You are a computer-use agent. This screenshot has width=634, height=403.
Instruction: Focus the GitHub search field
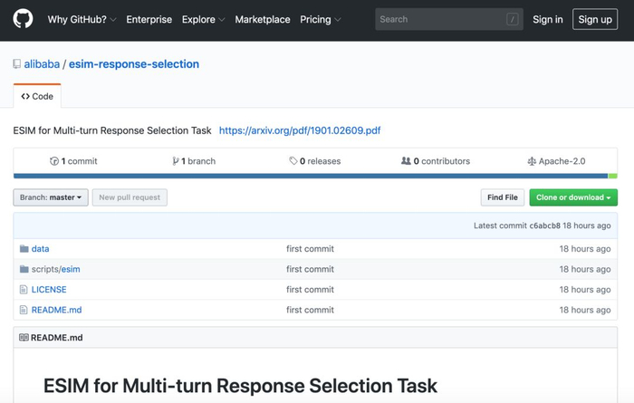(x=442, y=19)
